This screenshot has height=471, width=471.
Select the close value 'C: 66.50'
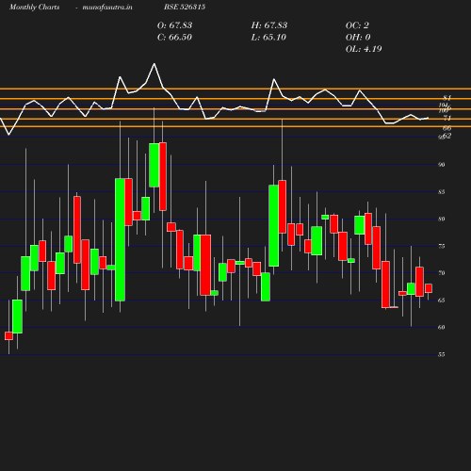click(x=174, y=38)
